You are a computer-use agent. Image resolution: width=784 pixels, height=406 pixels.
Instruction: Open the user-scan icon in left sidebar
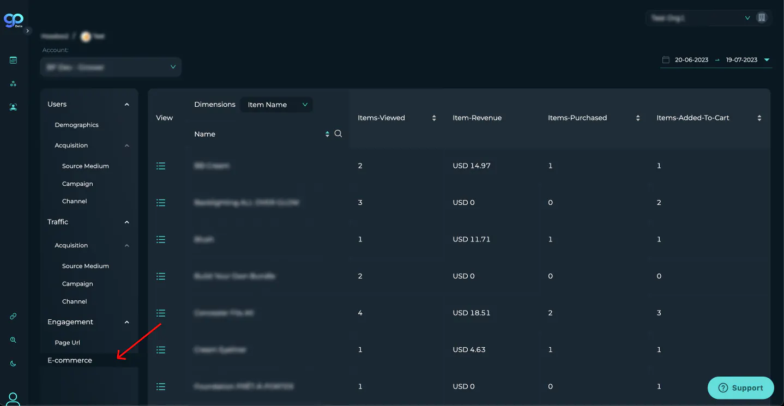14,107
